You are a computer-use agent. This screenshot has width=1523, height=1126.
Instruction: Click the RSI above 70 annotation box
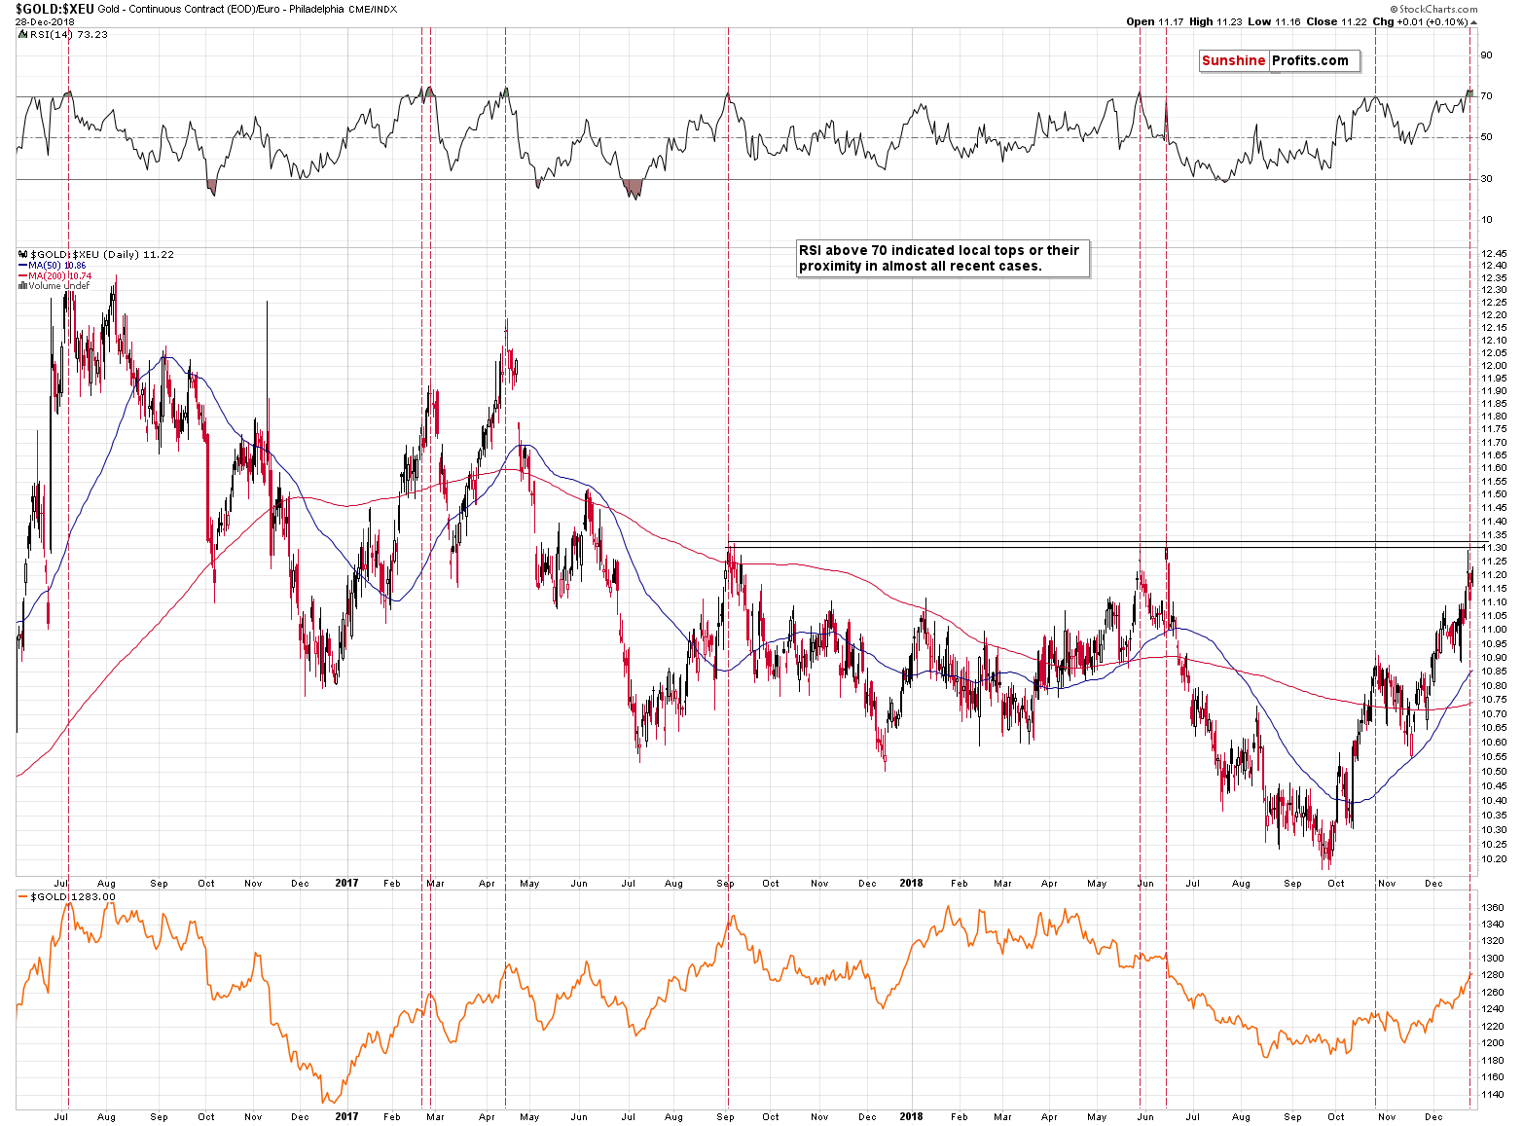coord(943,259)
